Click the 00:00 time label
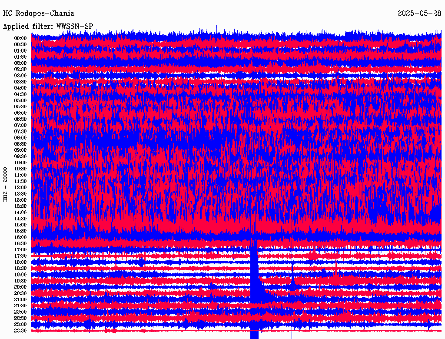 point(20,38)
